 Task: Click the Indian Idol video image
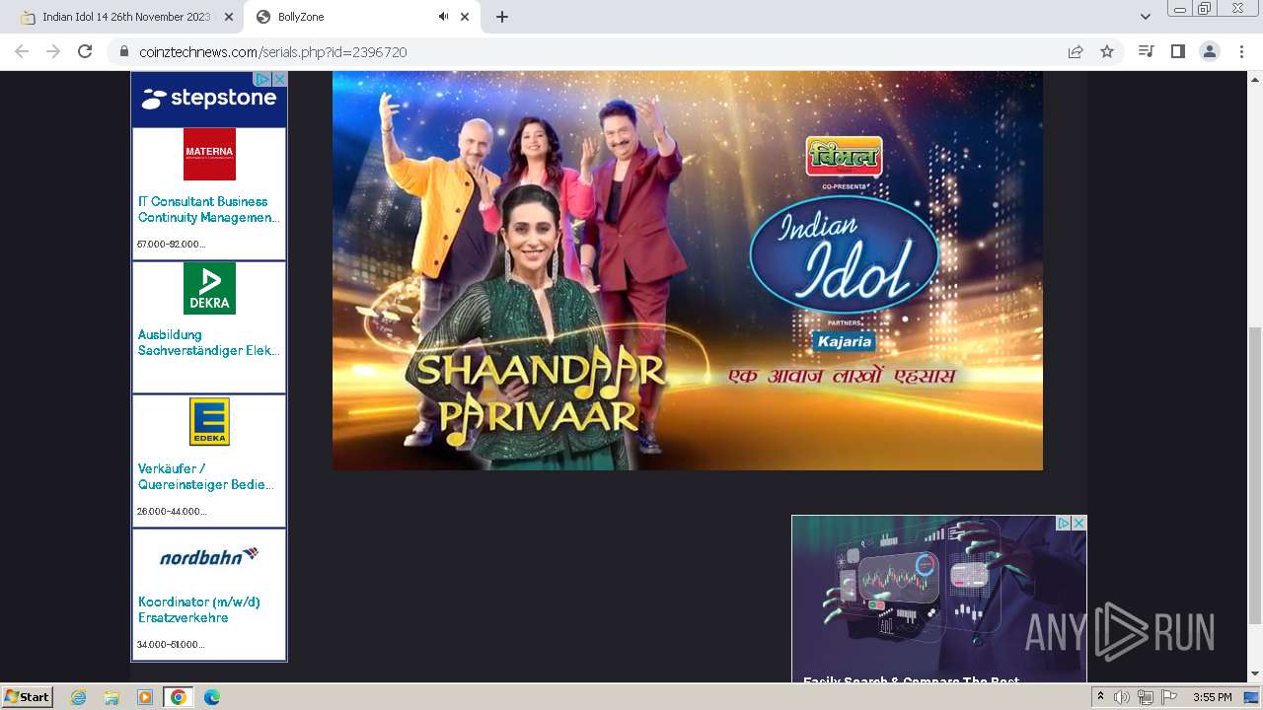click(688, 270)
